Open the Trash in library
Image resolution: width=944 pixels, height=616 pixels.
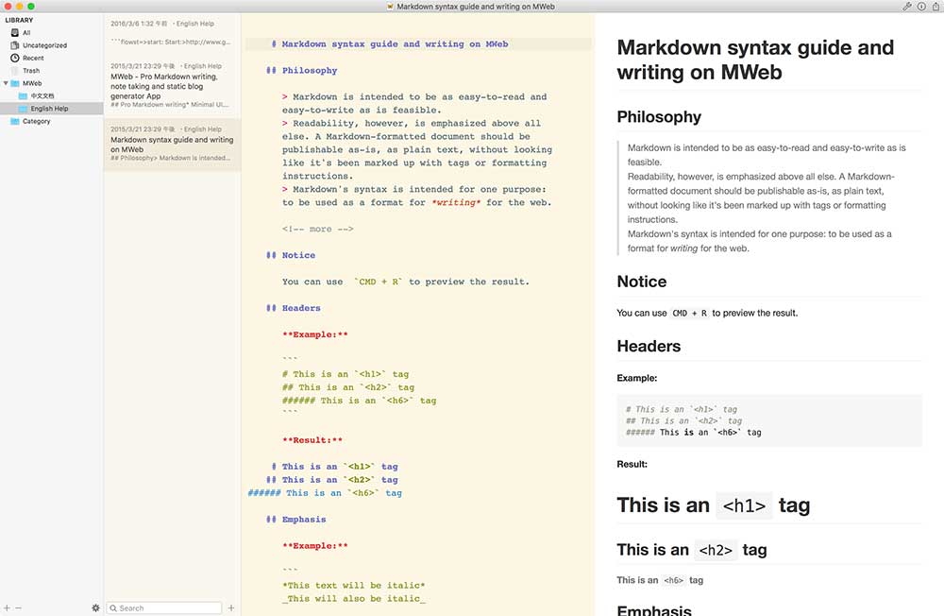coord(31,71)
